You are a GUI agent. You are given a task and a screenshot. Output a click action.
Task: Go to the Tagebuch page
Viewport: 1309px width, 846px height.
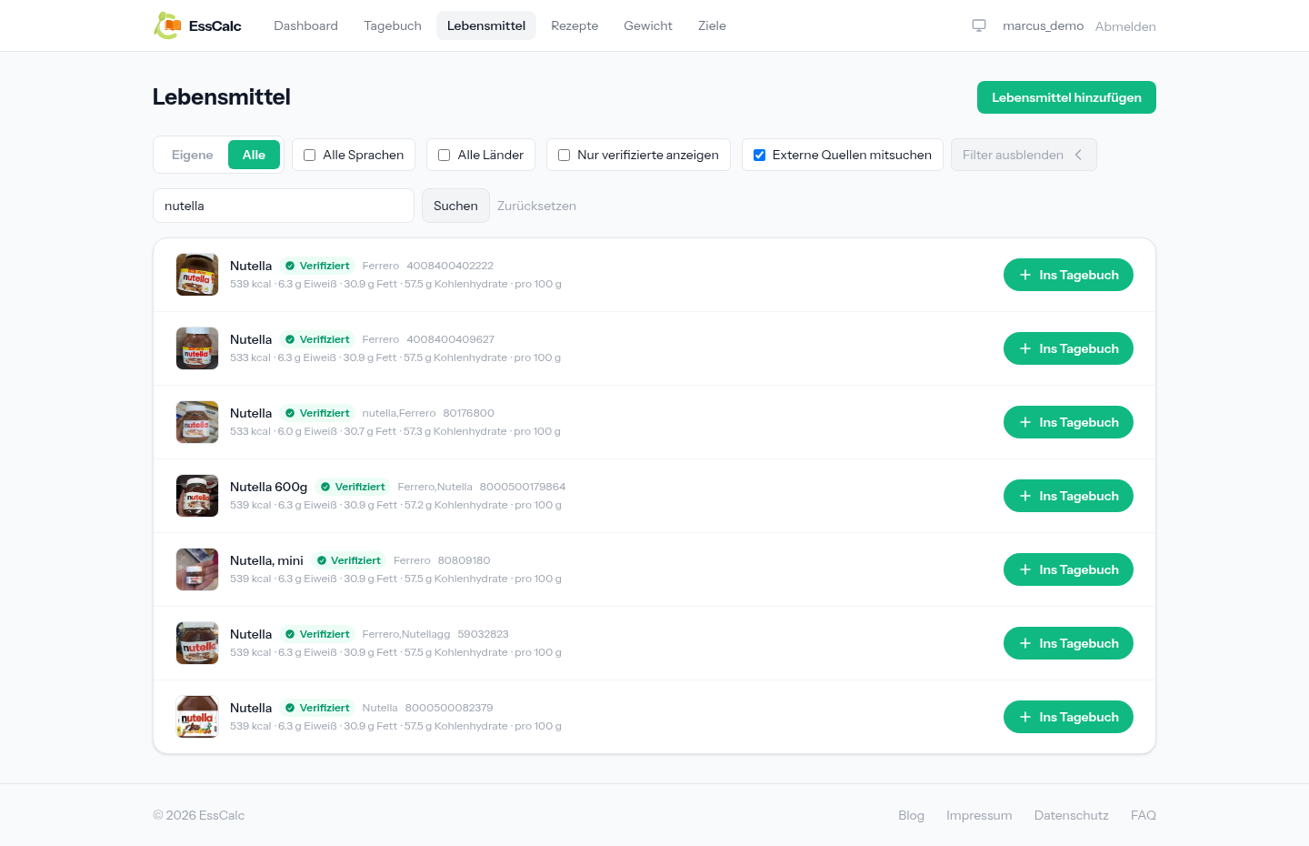point(393,25)
